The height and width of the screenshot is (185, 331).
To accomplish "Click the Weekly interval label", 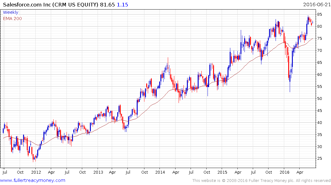I will (x=10, y=12).
